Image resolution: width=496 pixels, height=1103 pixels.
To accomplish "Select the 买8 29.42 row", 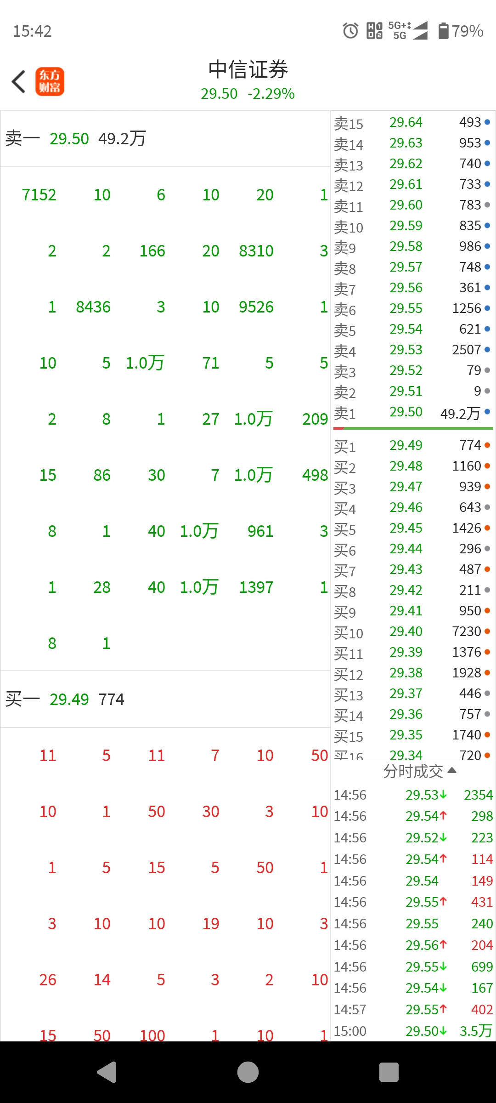I will pyautogui.click(x=412, y=591).
